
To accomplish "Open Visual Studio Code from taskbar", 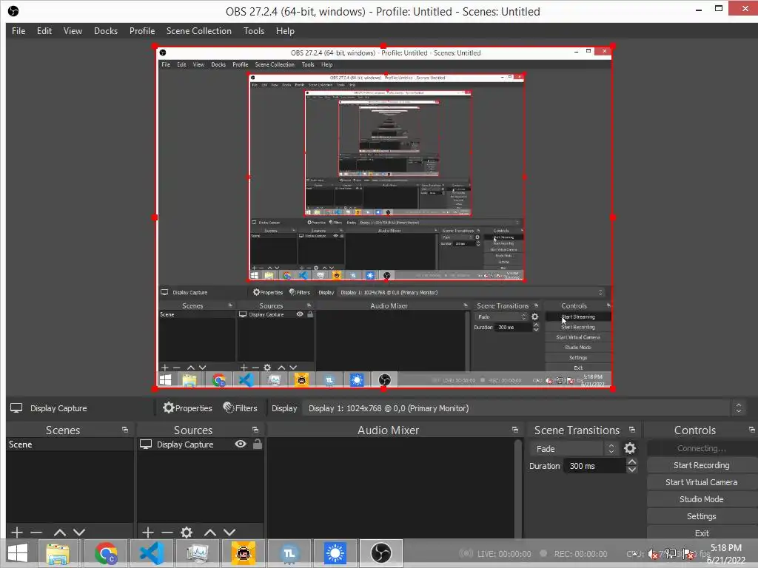I will click(x=151, y=553).
